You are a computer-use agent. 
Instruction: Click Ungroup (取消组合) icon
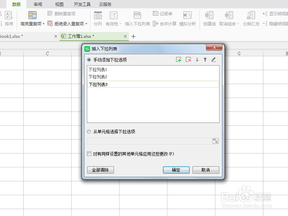click(x=229, y=15)
